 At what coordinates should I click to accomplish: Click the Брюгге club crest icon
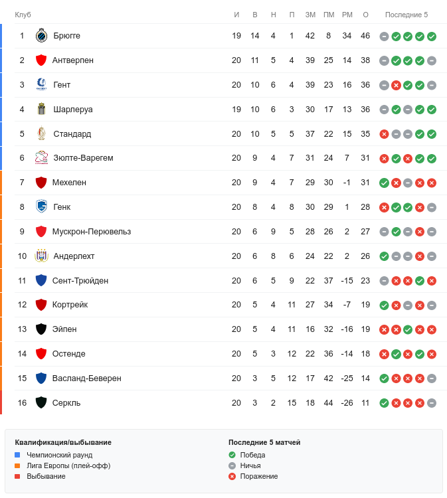41,36
